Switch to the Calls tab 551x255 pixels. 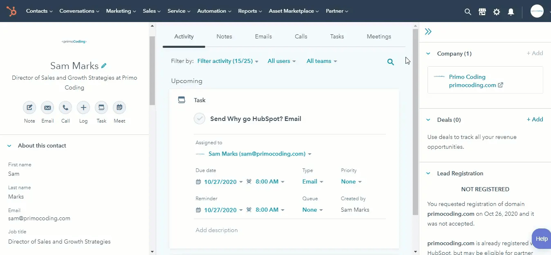click(301, 36)
